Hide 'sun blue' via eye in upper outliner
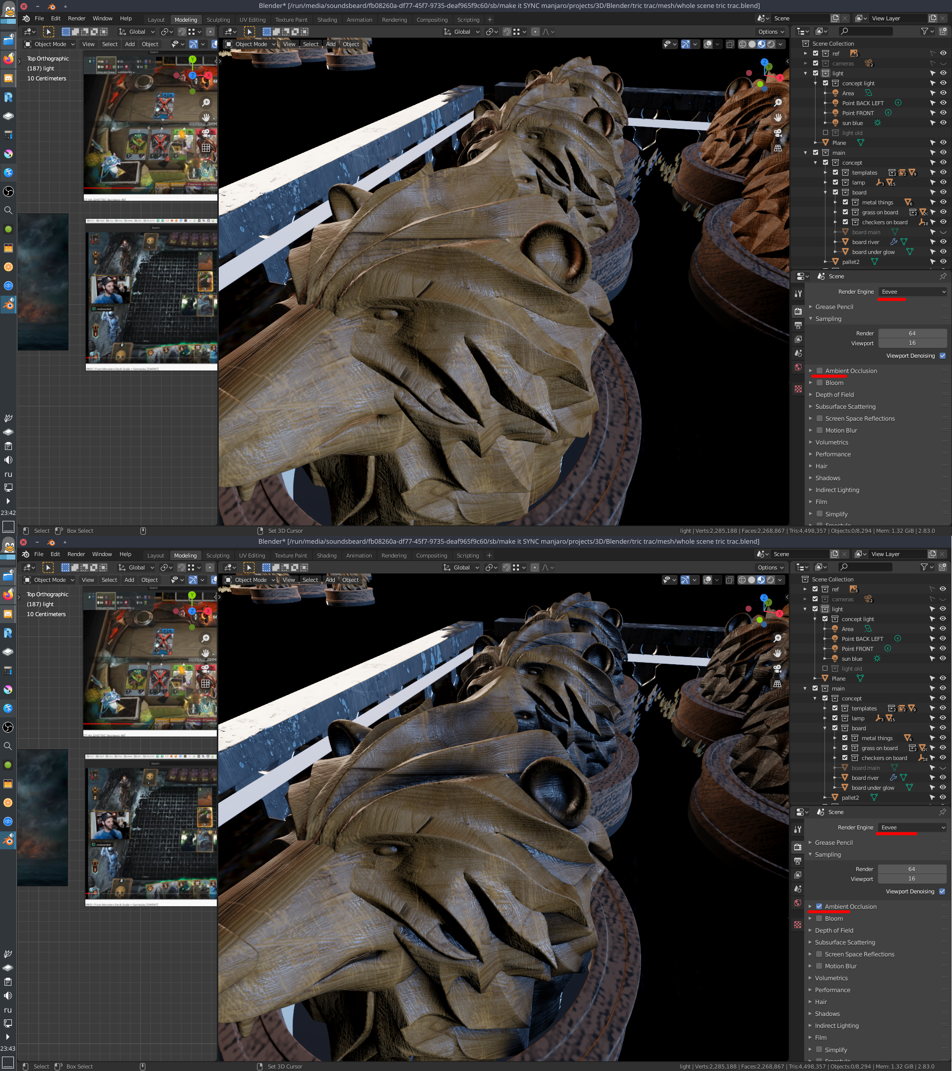This screenshot has width=952, height=1071. (943, 123)
